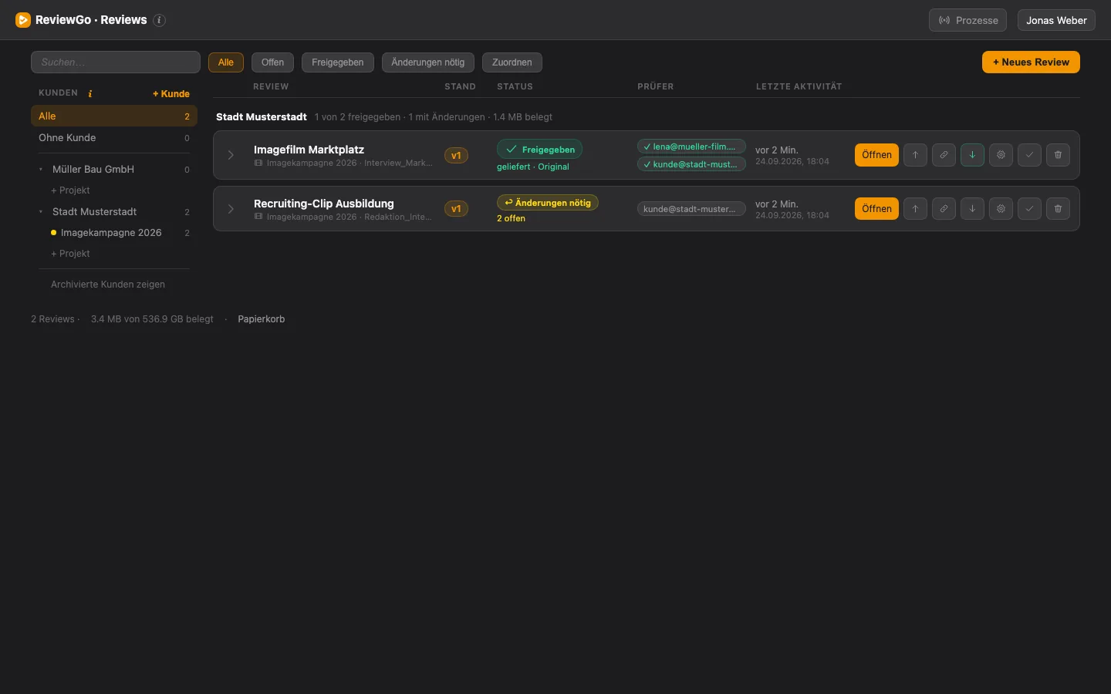
Task: Click the checkmark icon for Recruiting-Clip Ausbildung
Action: coord(1029,209)
